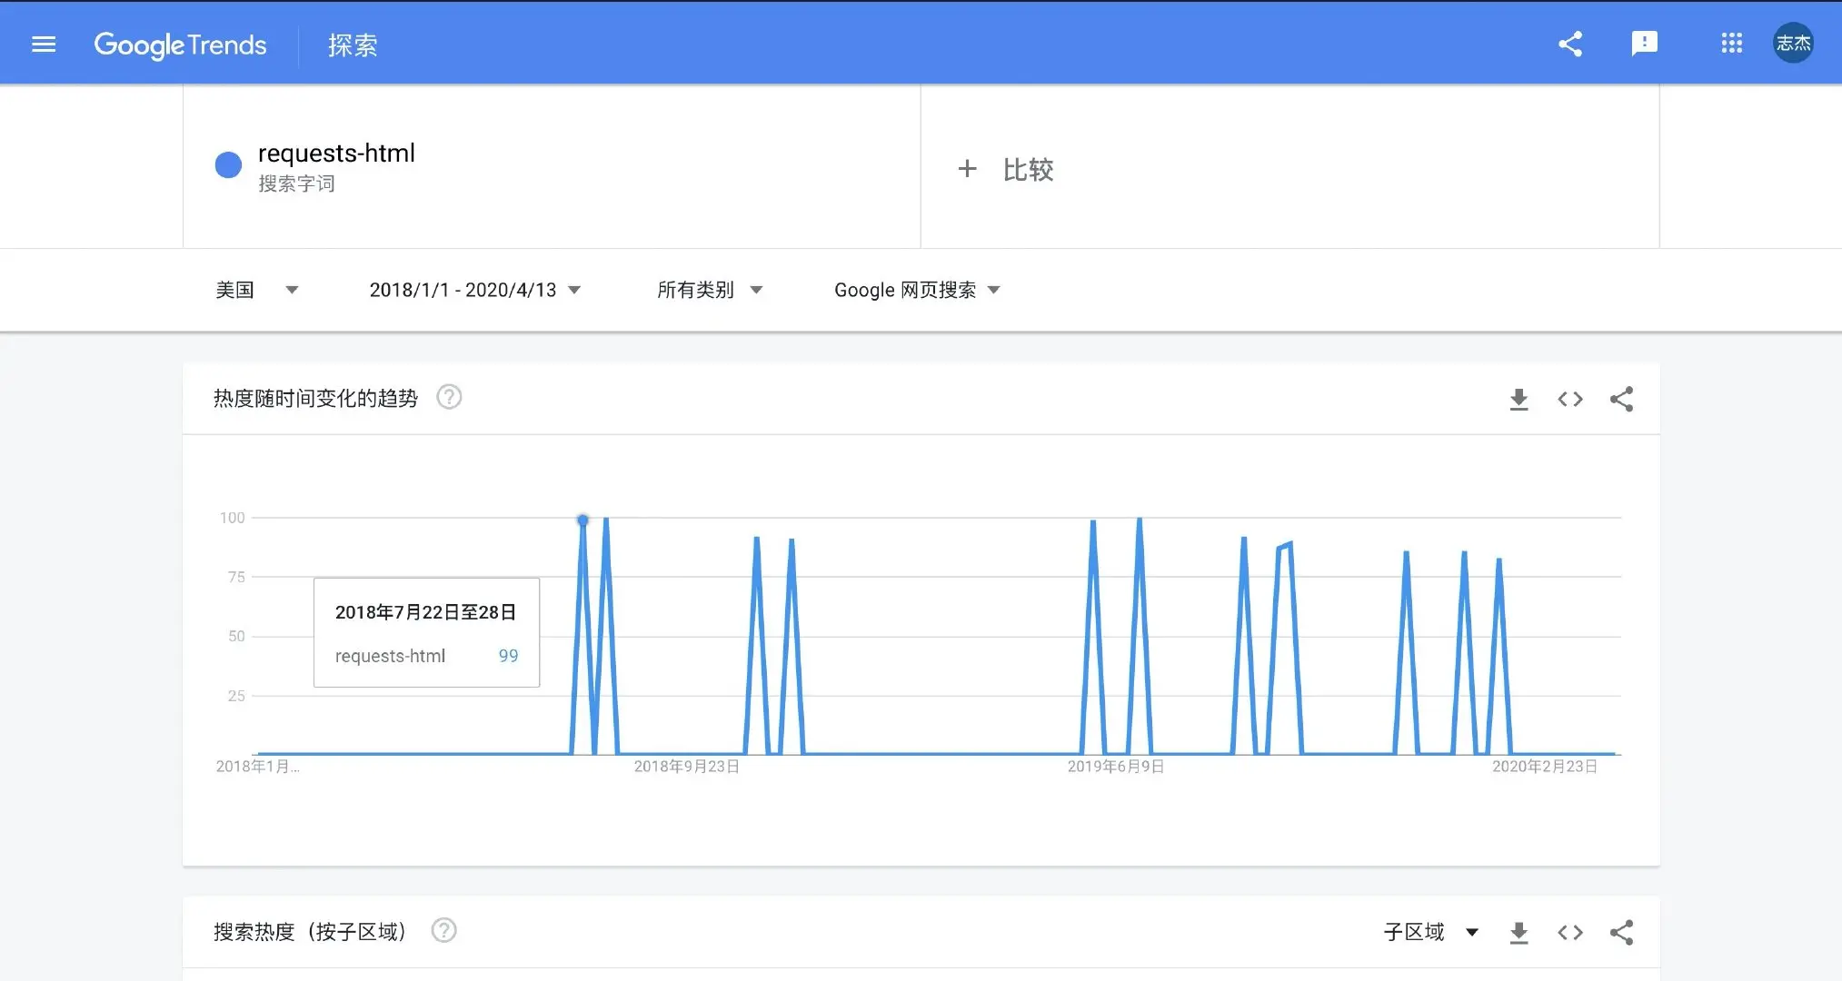
Task: Download the interest over time CSV
Action: (x=1518, y=399)
